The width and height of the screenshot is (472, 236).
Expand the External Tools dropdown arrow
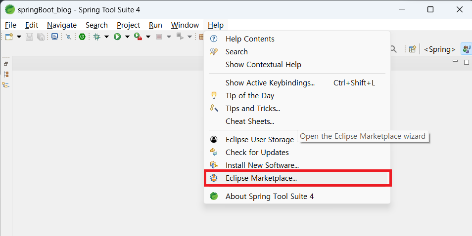pyautogui.click(x=148, y=37)
